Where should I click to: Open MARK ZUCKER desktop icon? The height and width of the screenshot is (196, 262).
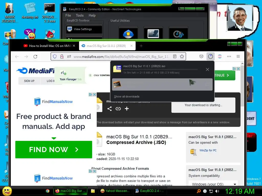(10, 13)
